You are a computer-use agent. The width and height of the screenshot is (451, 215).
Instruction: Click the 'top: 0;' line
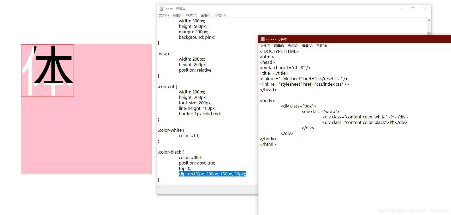185,168
